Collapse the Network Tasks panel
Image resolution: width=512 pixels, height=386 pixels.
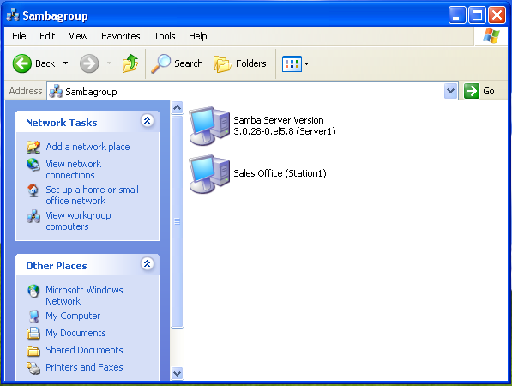[148, 120]
